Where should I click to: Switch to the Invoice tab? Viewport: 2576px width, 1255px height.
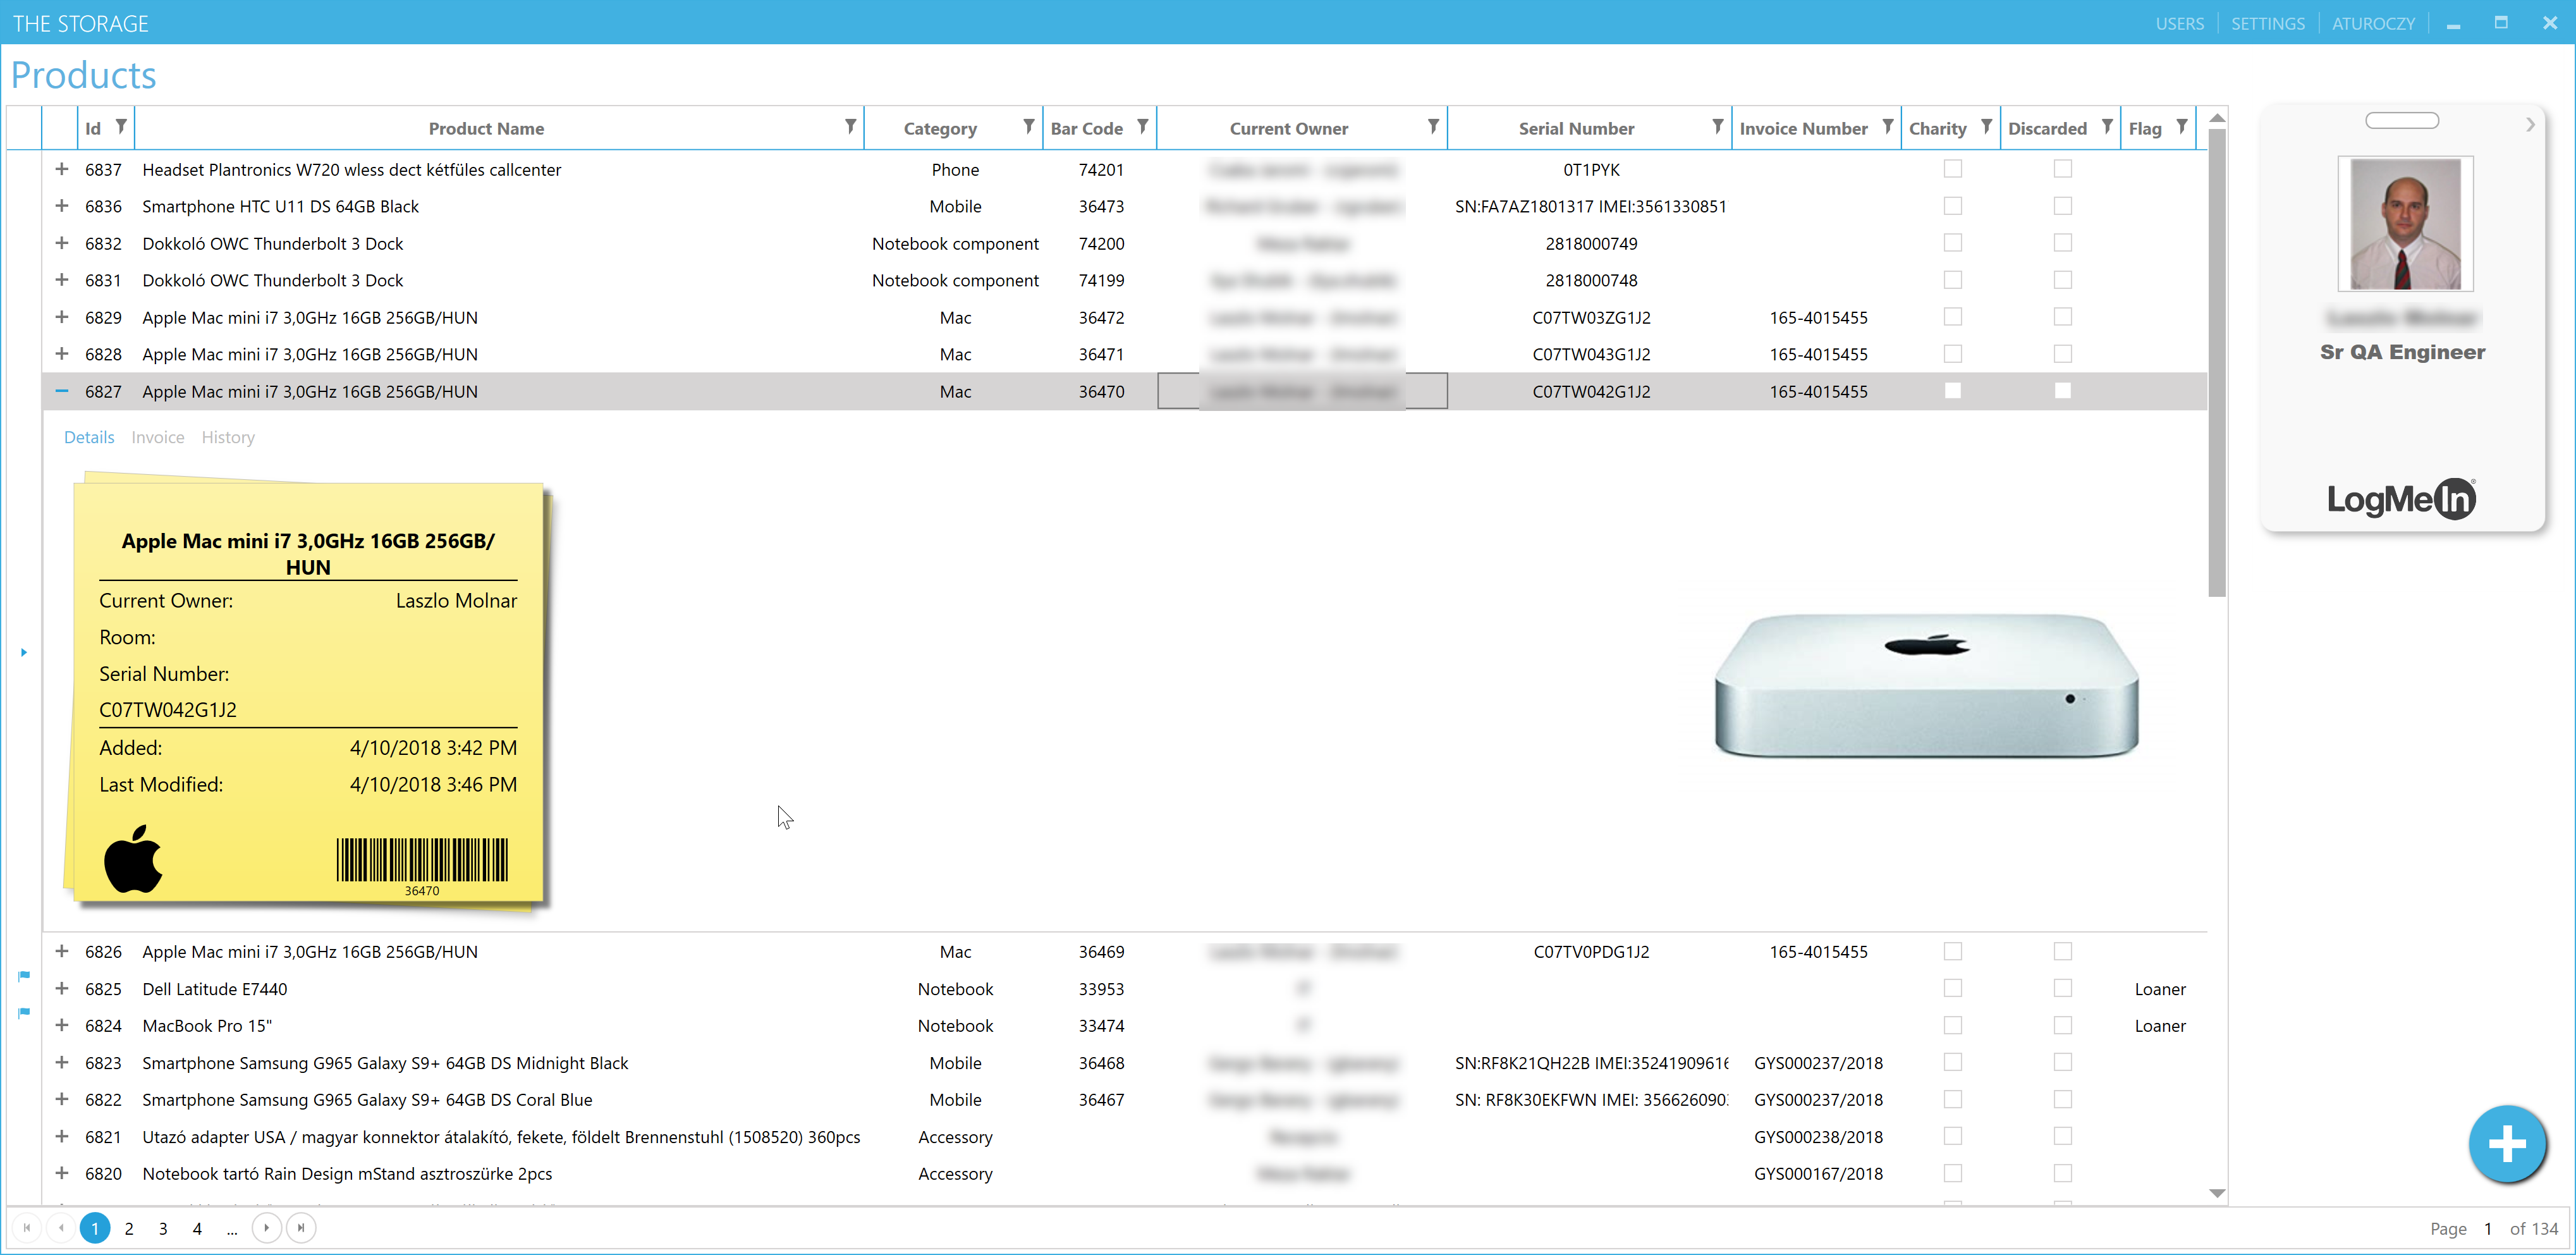[158, 437]
